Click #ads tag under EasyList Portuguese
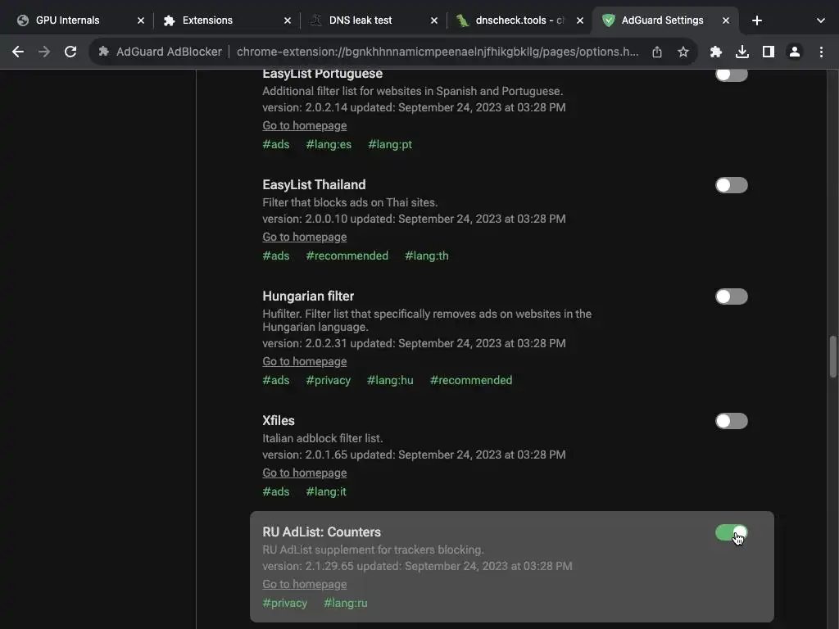The height and width of the screenshot is (629, 839). point(276,144)
